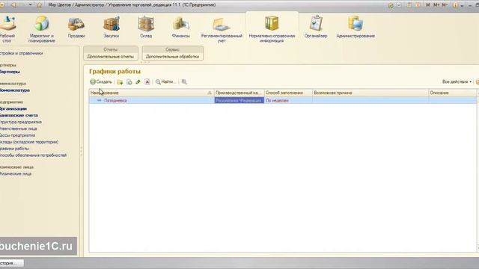
Task: Open the Регламентированный учет section
Action: (x=222, y=29)
